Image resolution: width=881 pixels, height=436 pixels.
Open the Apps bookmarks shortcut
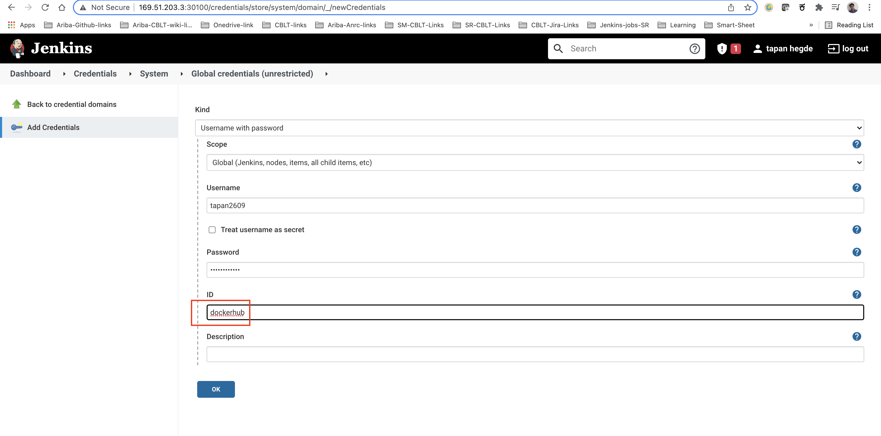tap(21, 25)
